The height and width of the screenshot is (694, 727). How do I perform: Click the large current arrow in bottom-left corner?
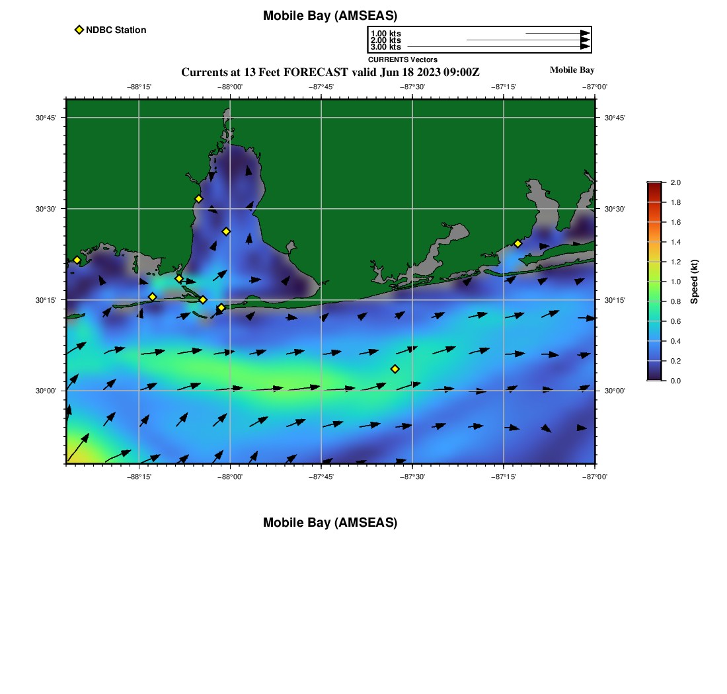(x=78, y=447)
